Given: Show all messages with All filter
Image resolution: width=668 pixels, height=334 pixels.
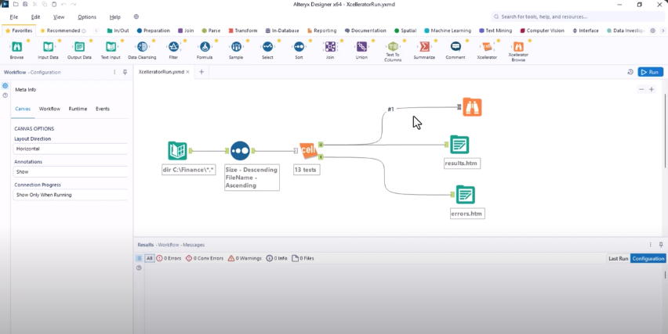Looking at the screenshot, I should [150, 258].
